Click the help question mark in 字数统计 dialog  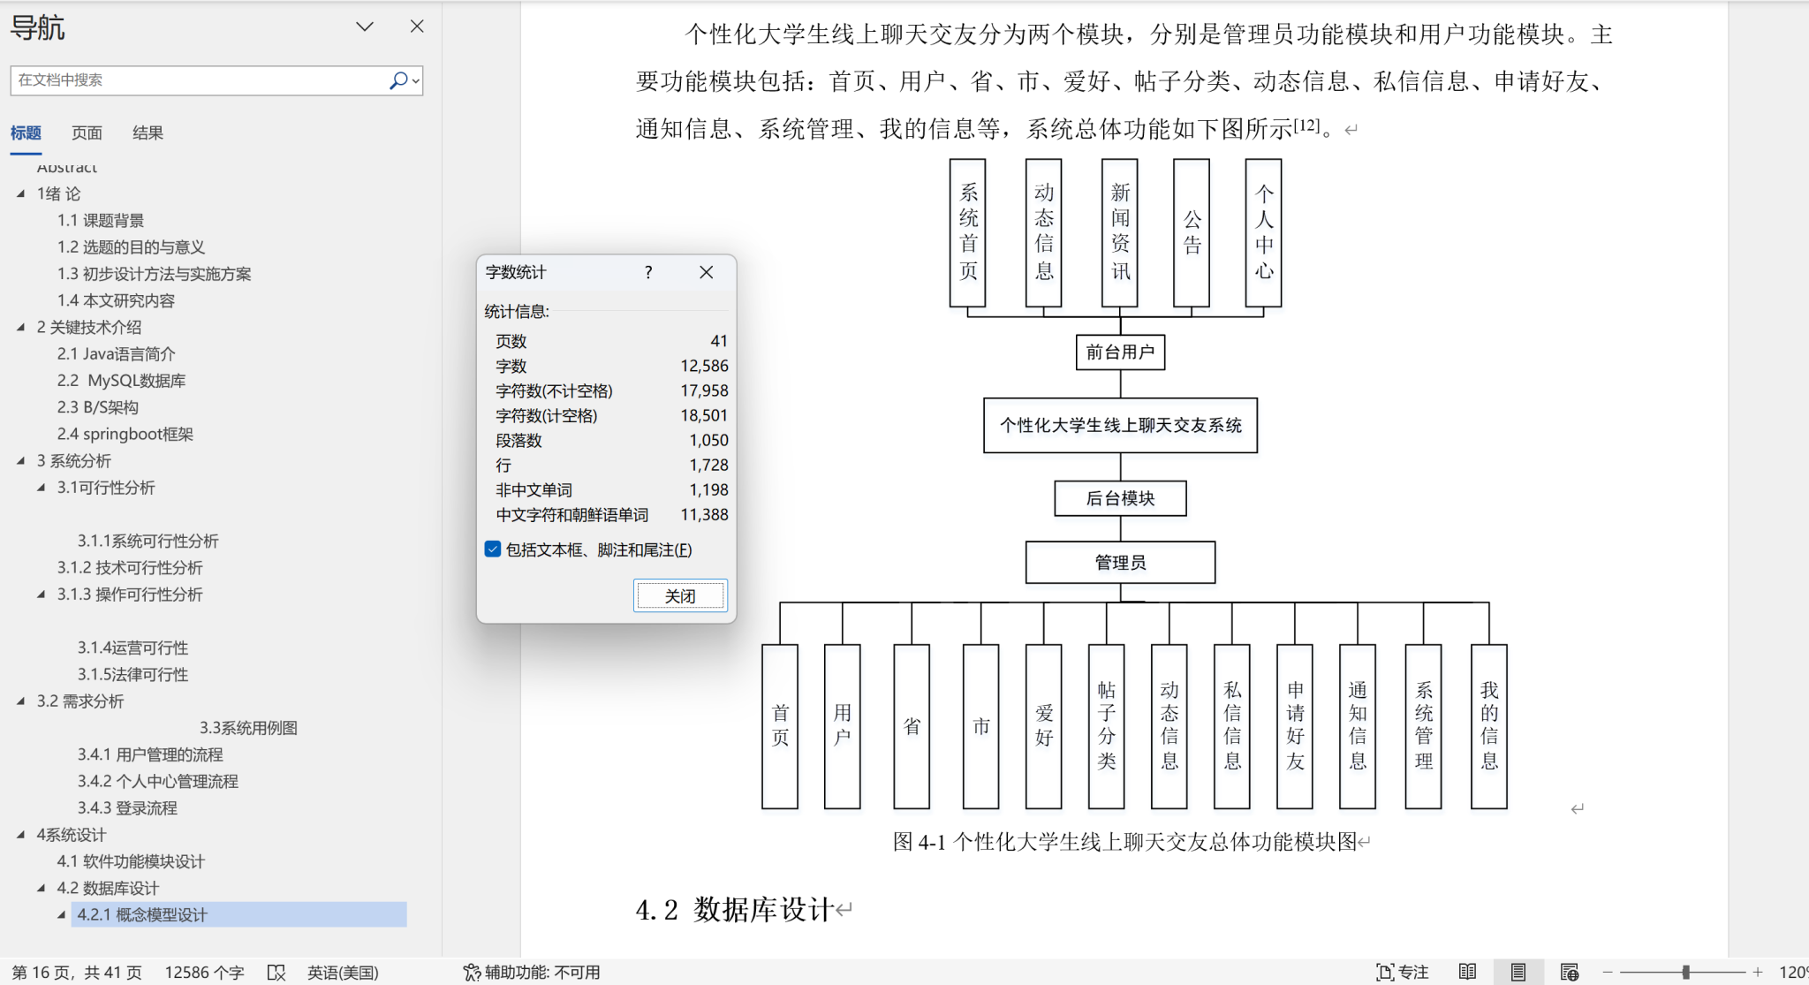coord(649,273)
